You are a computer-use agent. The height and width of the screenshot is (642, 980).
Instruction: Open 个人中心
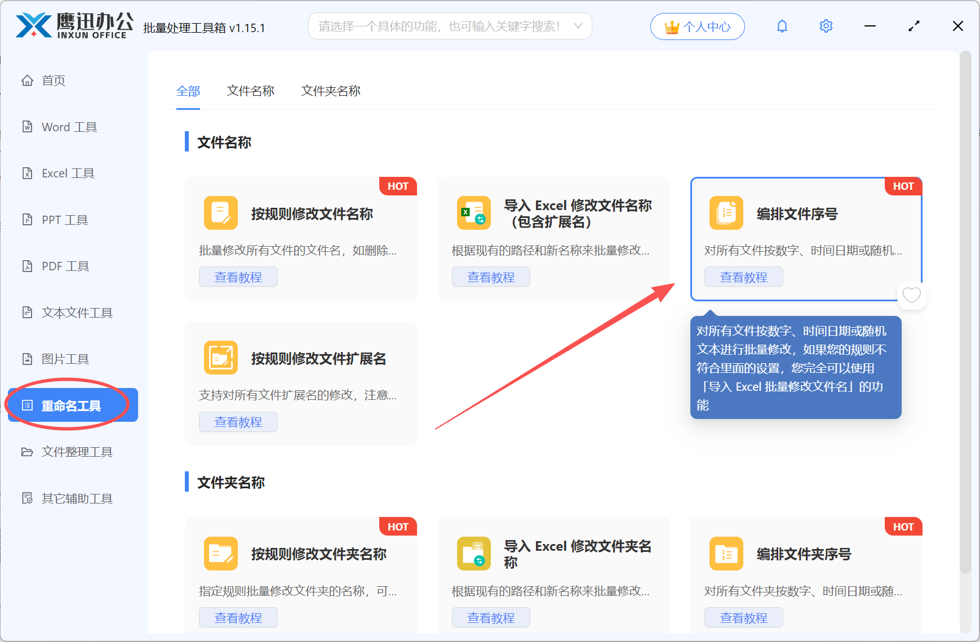point(697,26)
